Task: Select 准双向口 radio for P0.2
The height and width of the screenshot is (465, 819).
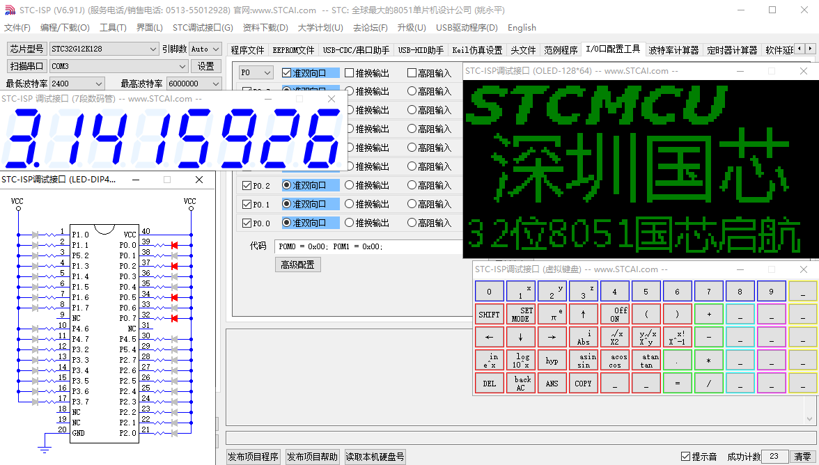Action: click(x=286, y=185)
